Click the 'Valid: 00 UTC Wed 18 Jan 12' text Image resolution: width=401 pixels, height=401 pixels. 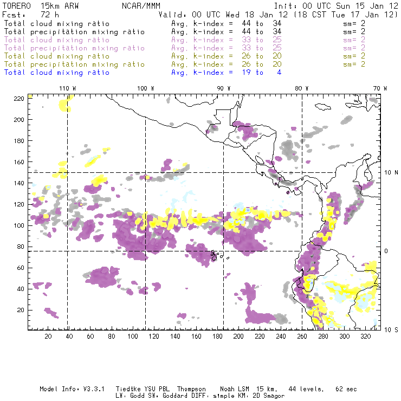[x=223, y=15]
